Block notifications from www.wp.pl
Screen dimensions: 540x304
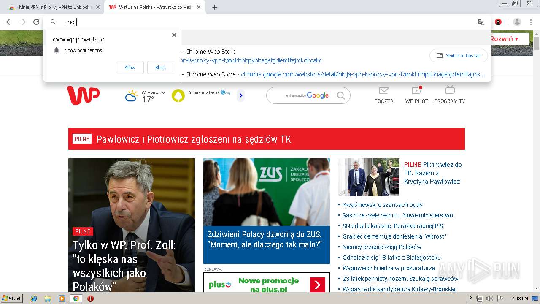click(160, 68)
